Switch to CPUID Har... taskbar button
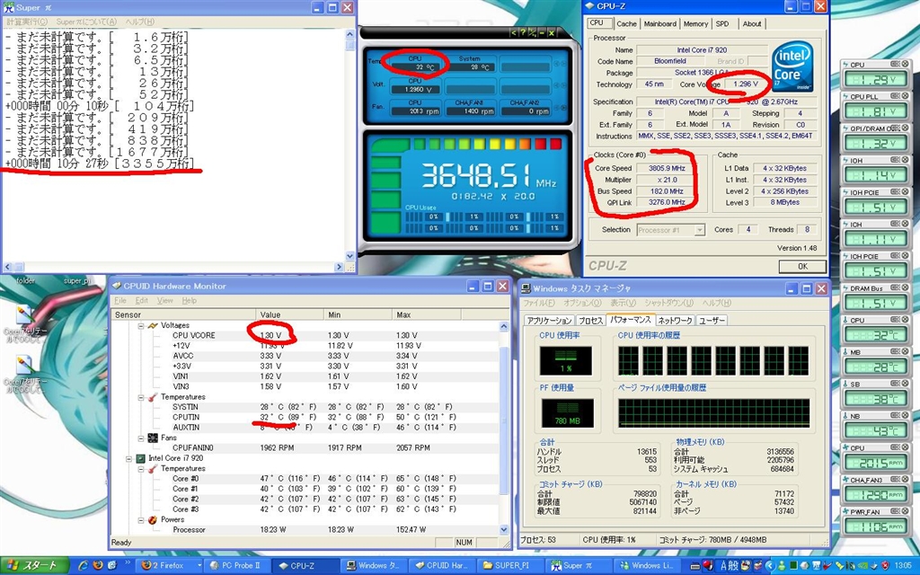Image resolution: width=920 pixels, height=575 pixels. click(443, 566)
